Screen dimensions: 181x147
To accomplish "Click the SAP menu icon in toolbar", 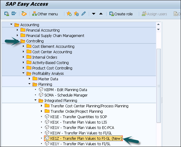I will [14, 14].
